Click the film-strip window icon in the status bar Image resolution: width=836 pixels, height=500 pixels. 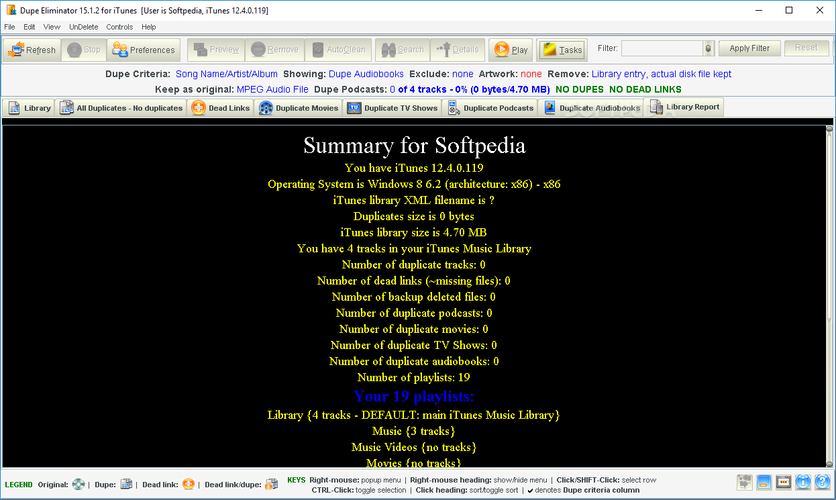(x=783, y=482)
